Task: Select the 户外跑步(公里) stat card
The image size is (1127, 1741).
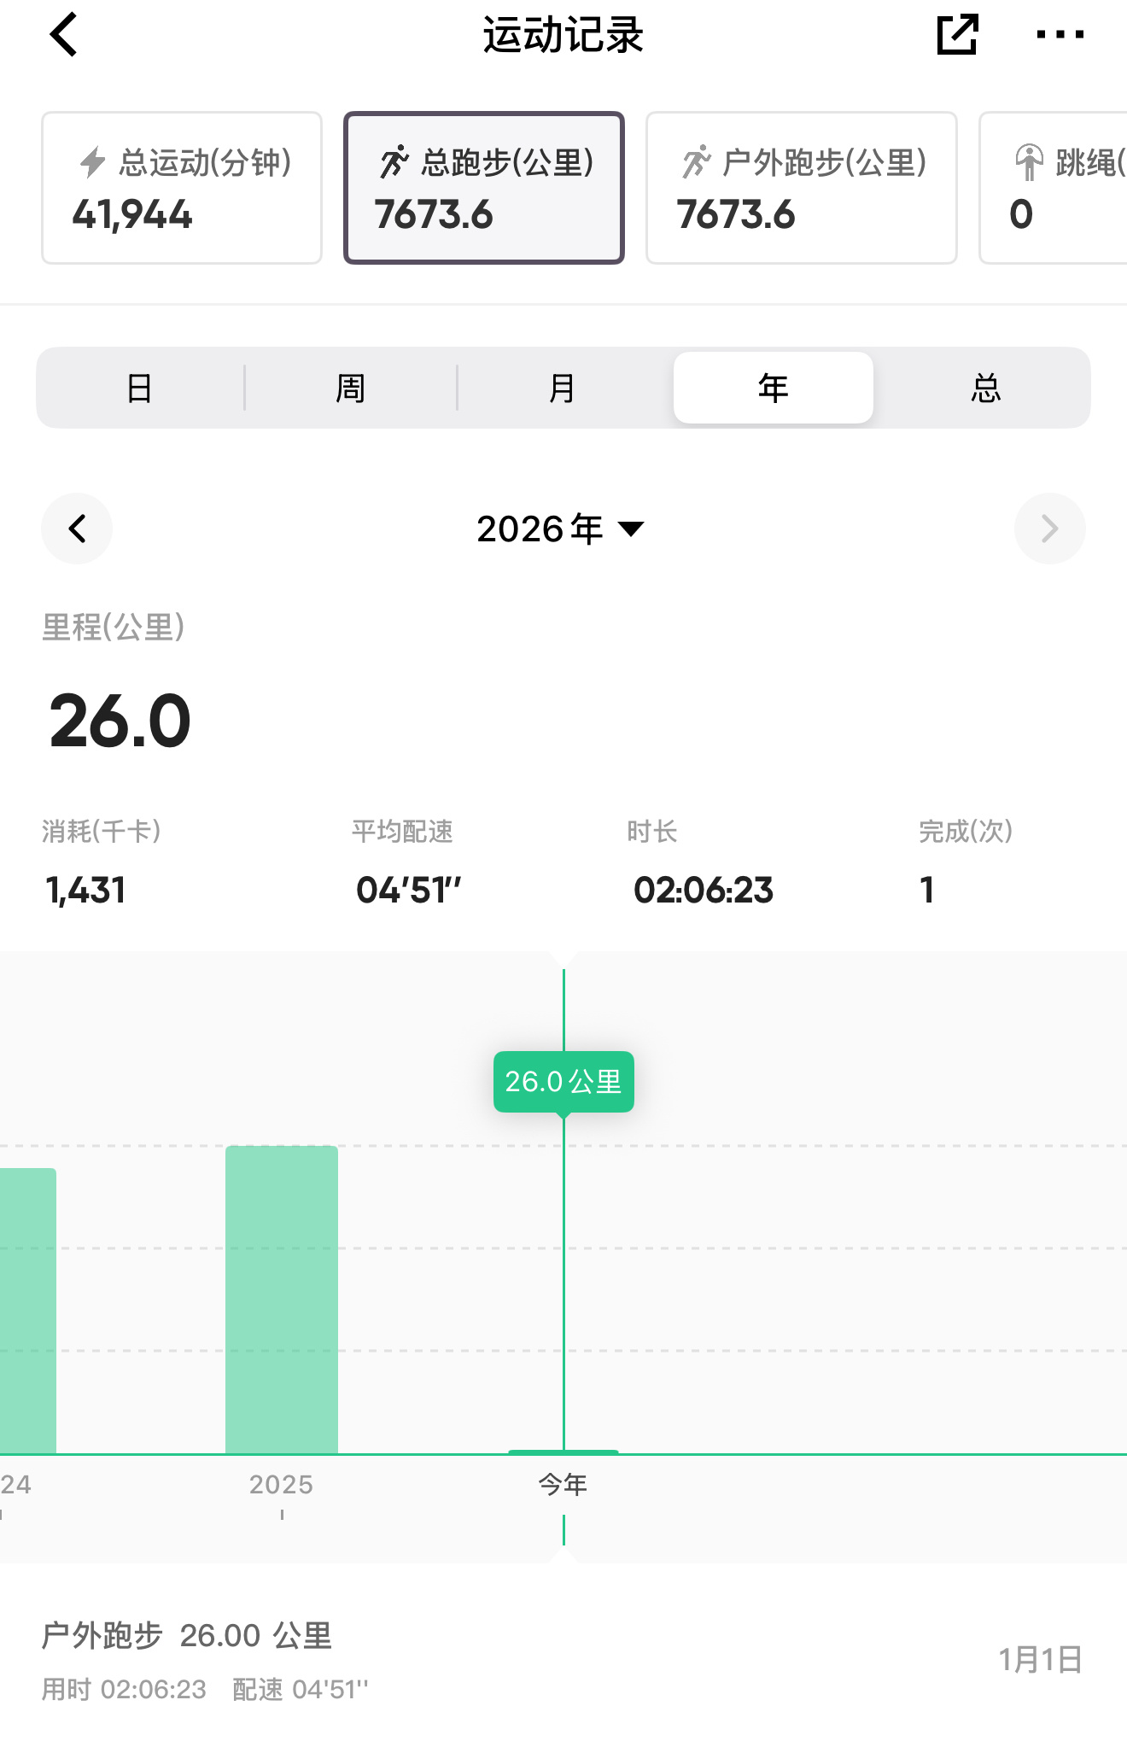Action: click(802, 188)
